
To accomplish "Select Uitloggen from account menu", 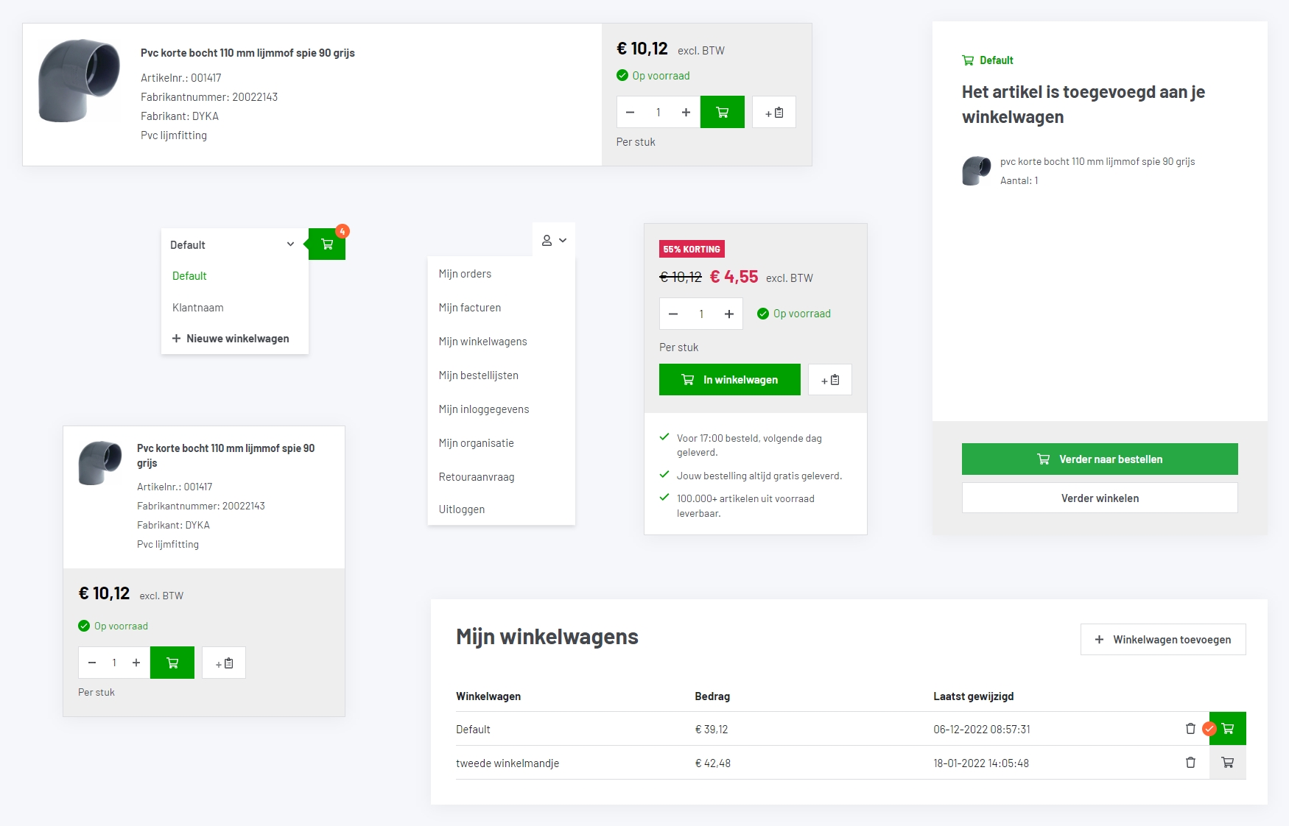I will 462,509.
